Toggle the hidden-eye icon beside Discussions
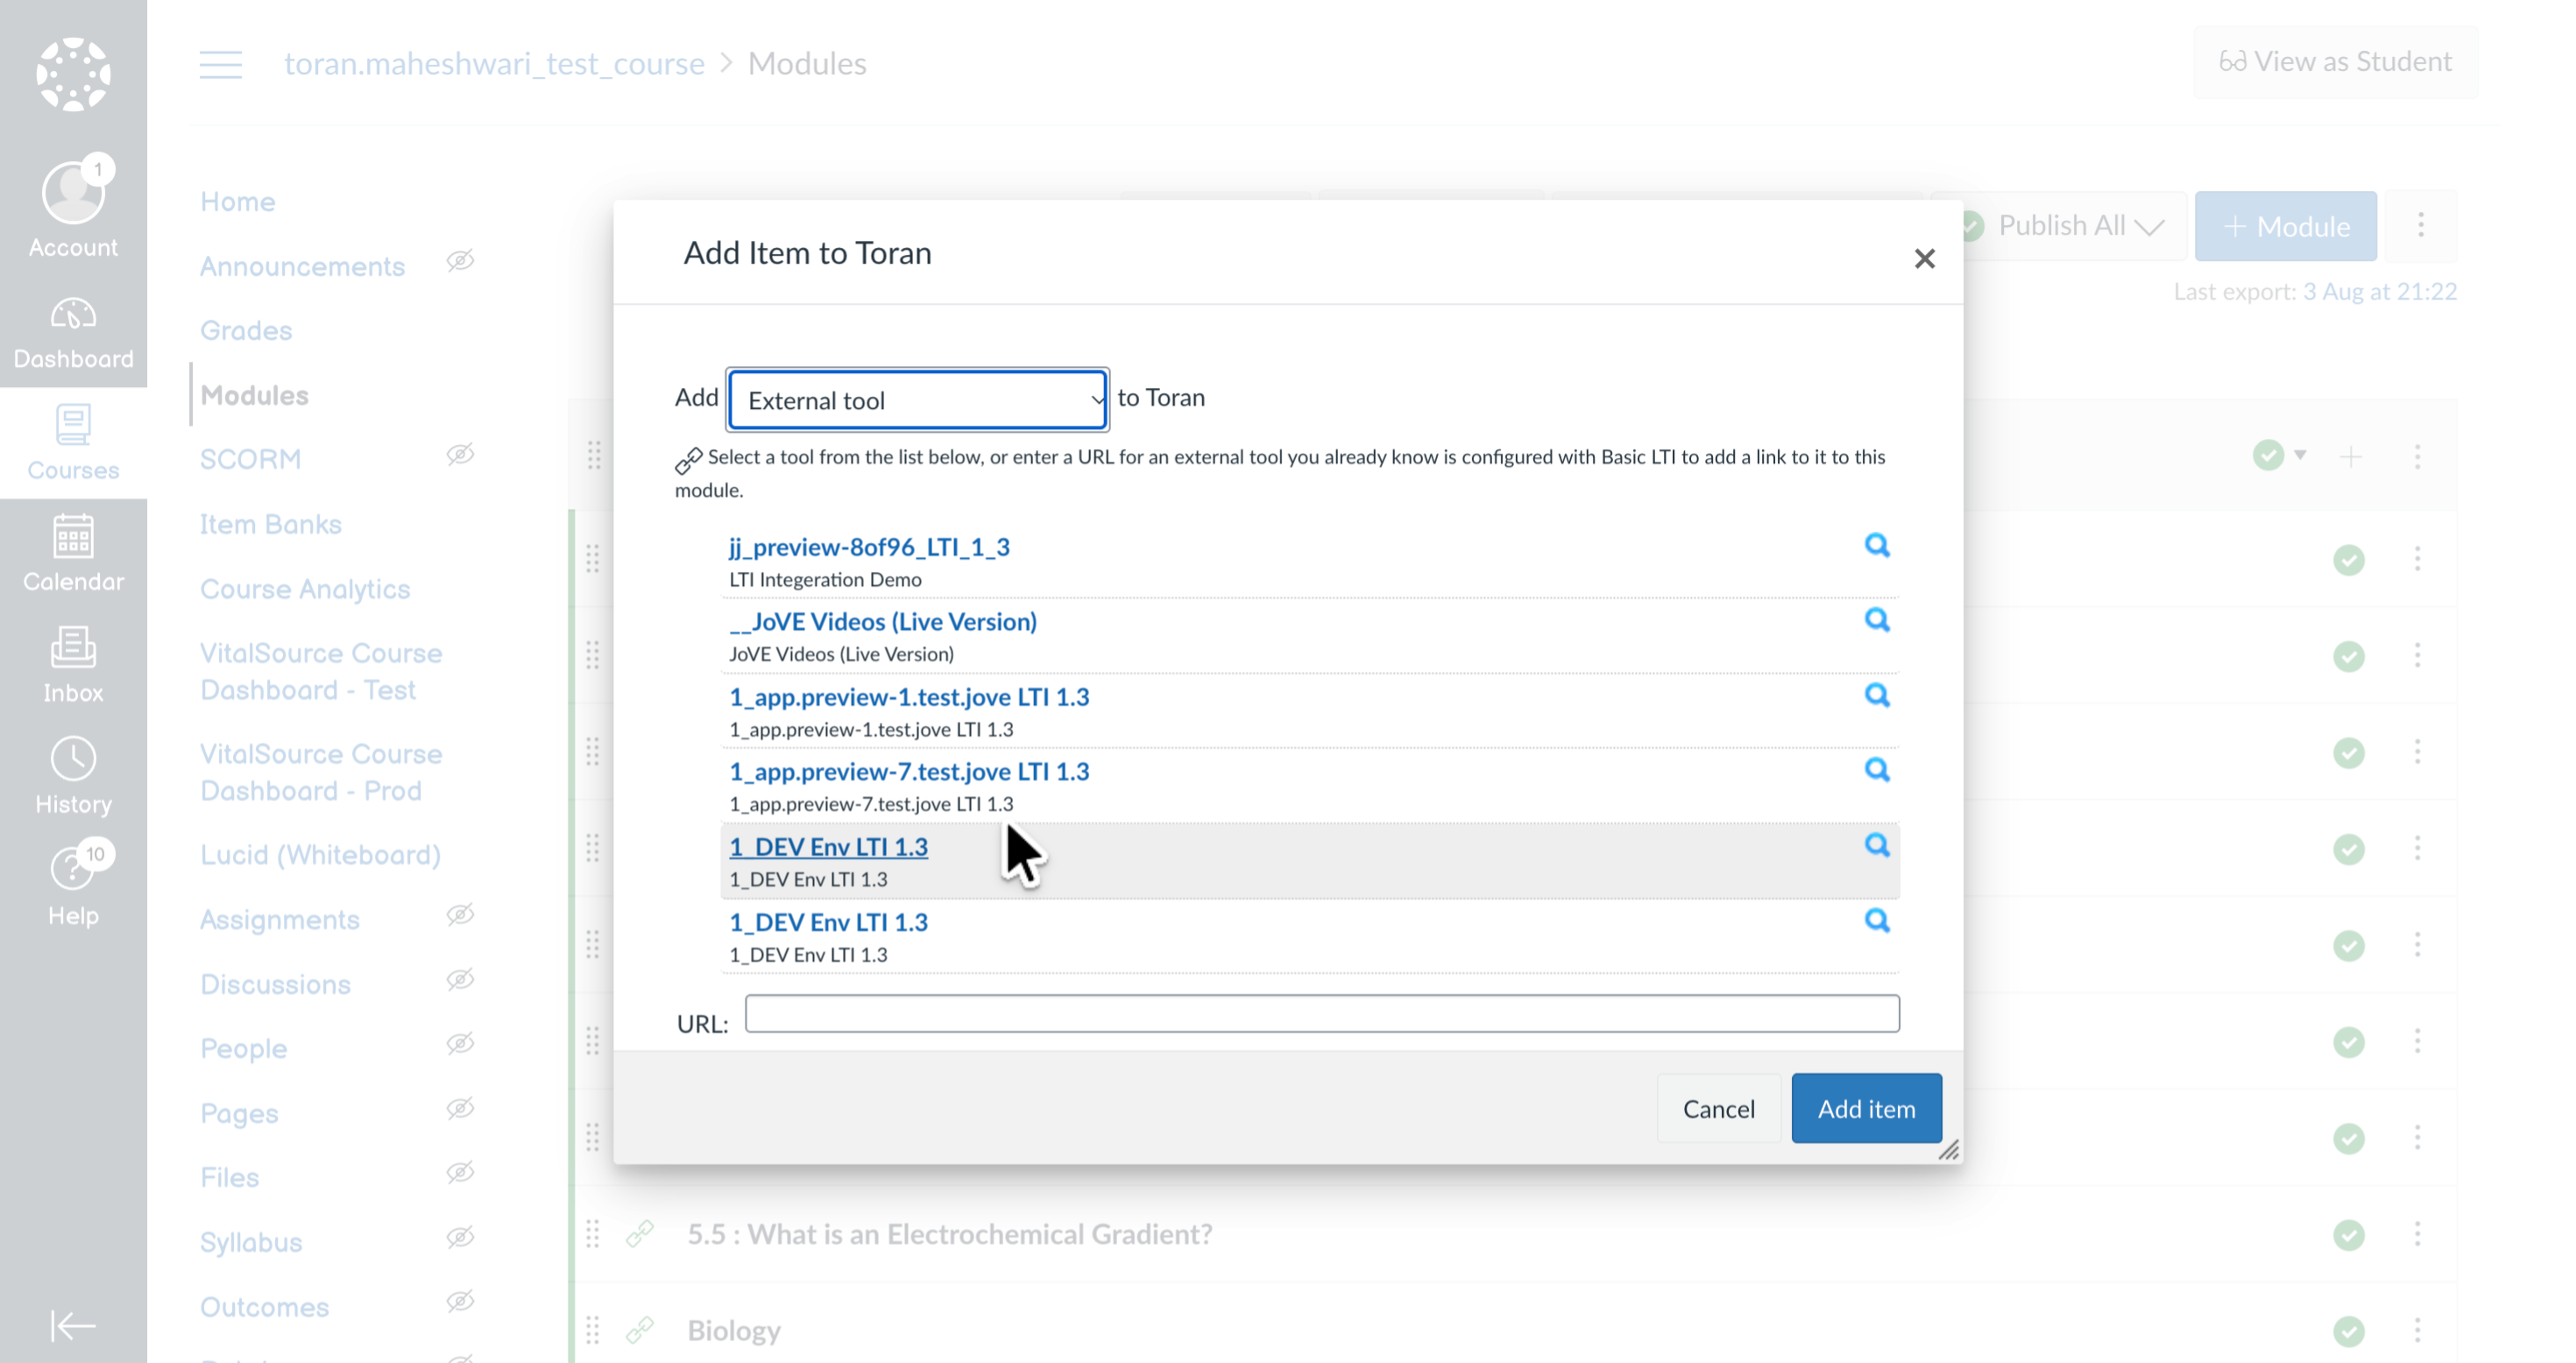 click(460, 979)
